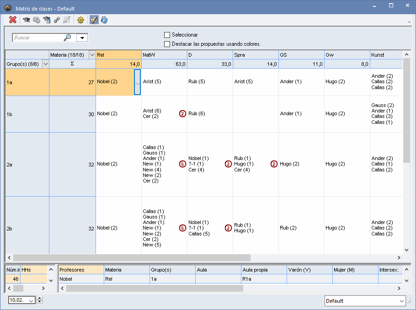This screenshot has height=310, width=416.
Task: Click Arist (5) in the 1a NatW cell
Action: click(x=152, y=81)
